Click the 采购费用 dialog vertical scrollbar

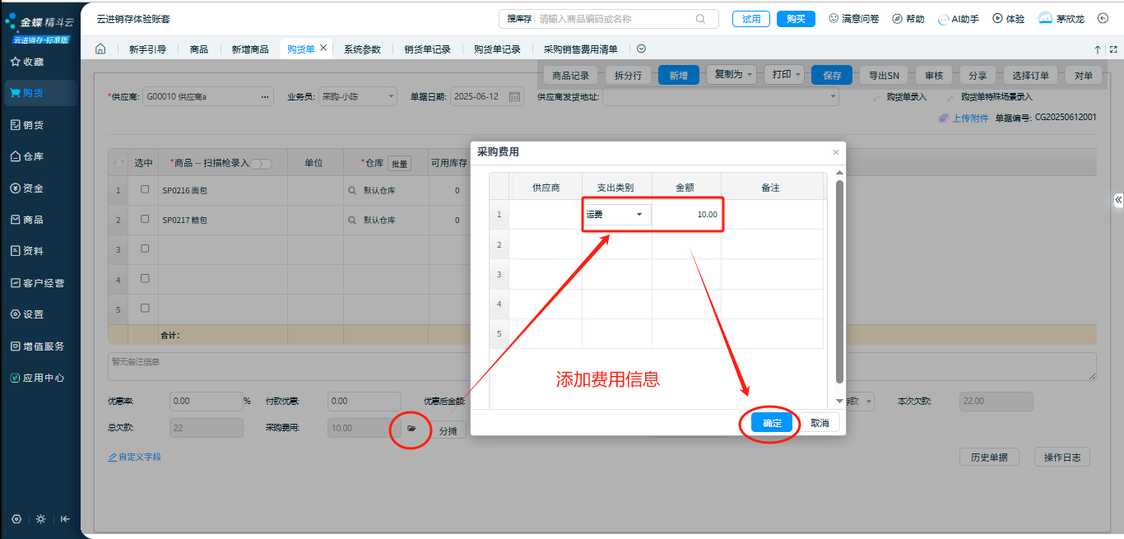839,281
